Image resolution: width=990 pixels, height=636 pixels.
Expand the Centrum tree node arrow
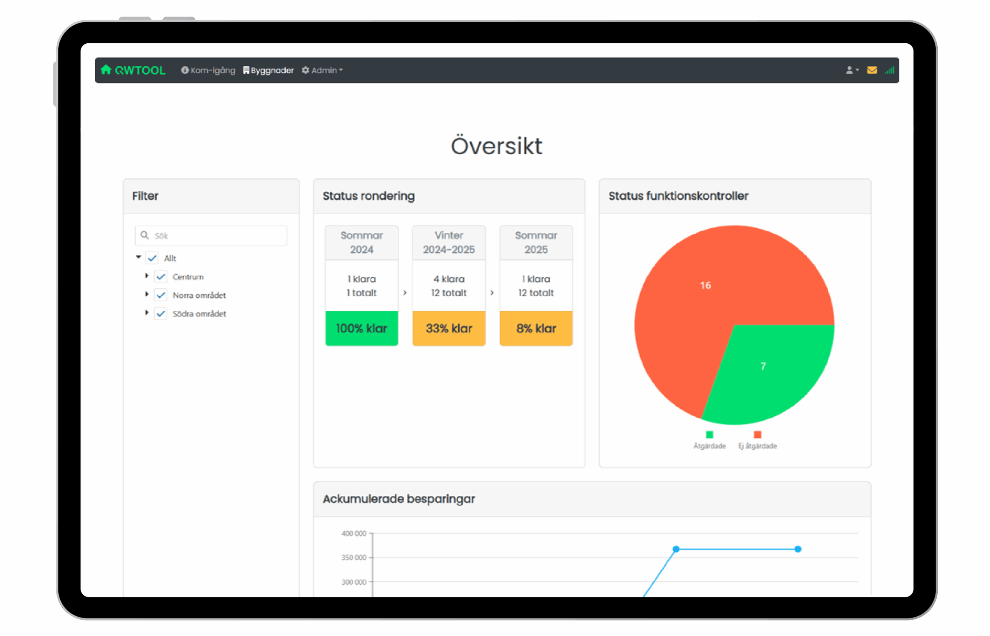pyautogui.click(x=147, y=276)
